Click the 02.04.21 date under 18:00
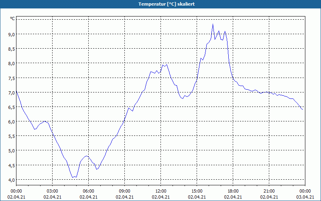This screenshot has height=201, width=321. point(233,197)
